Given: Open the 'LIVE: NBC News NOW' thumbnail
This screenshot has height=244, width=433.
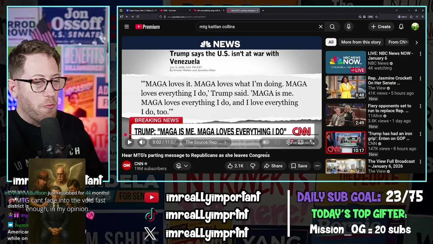Looking at the screenshot, I should [346, 62].
